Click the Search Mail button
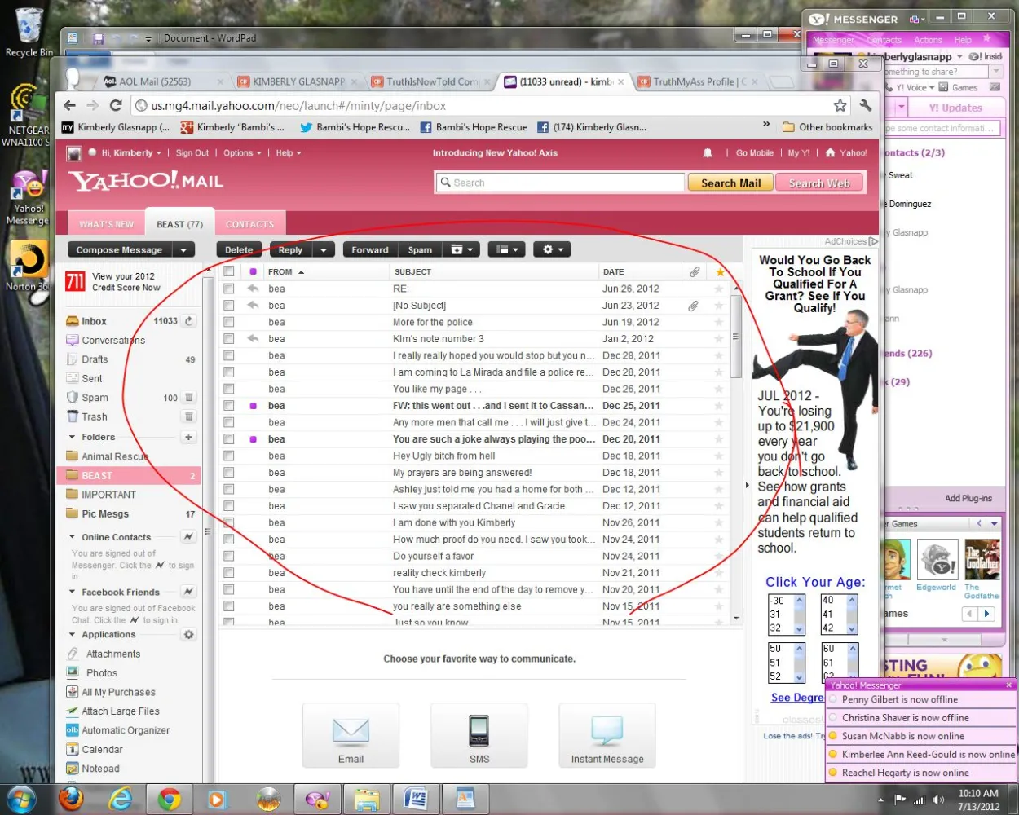The width and height of the screenshot is (1019, 815). pyautogui.click(x=730, y=183)
